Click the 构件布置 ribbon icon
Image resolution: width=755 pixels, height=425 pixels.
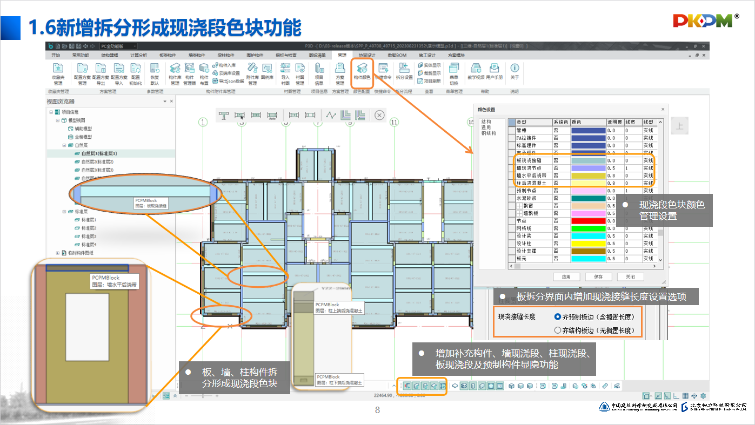(x=204, y=73)
